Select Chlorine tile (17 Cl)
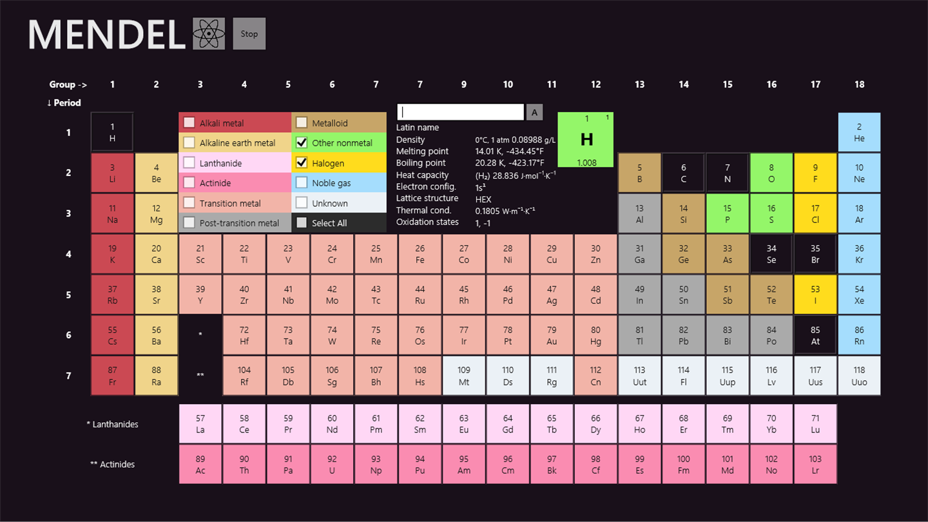 [815, 213]
